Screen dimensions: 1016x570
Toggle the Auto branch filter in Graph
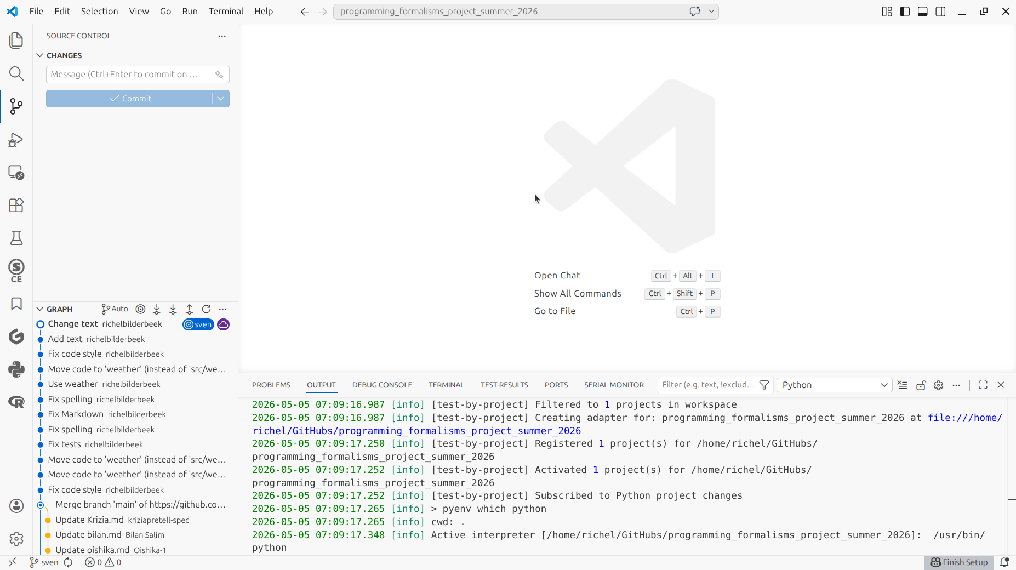pos(115,309)
